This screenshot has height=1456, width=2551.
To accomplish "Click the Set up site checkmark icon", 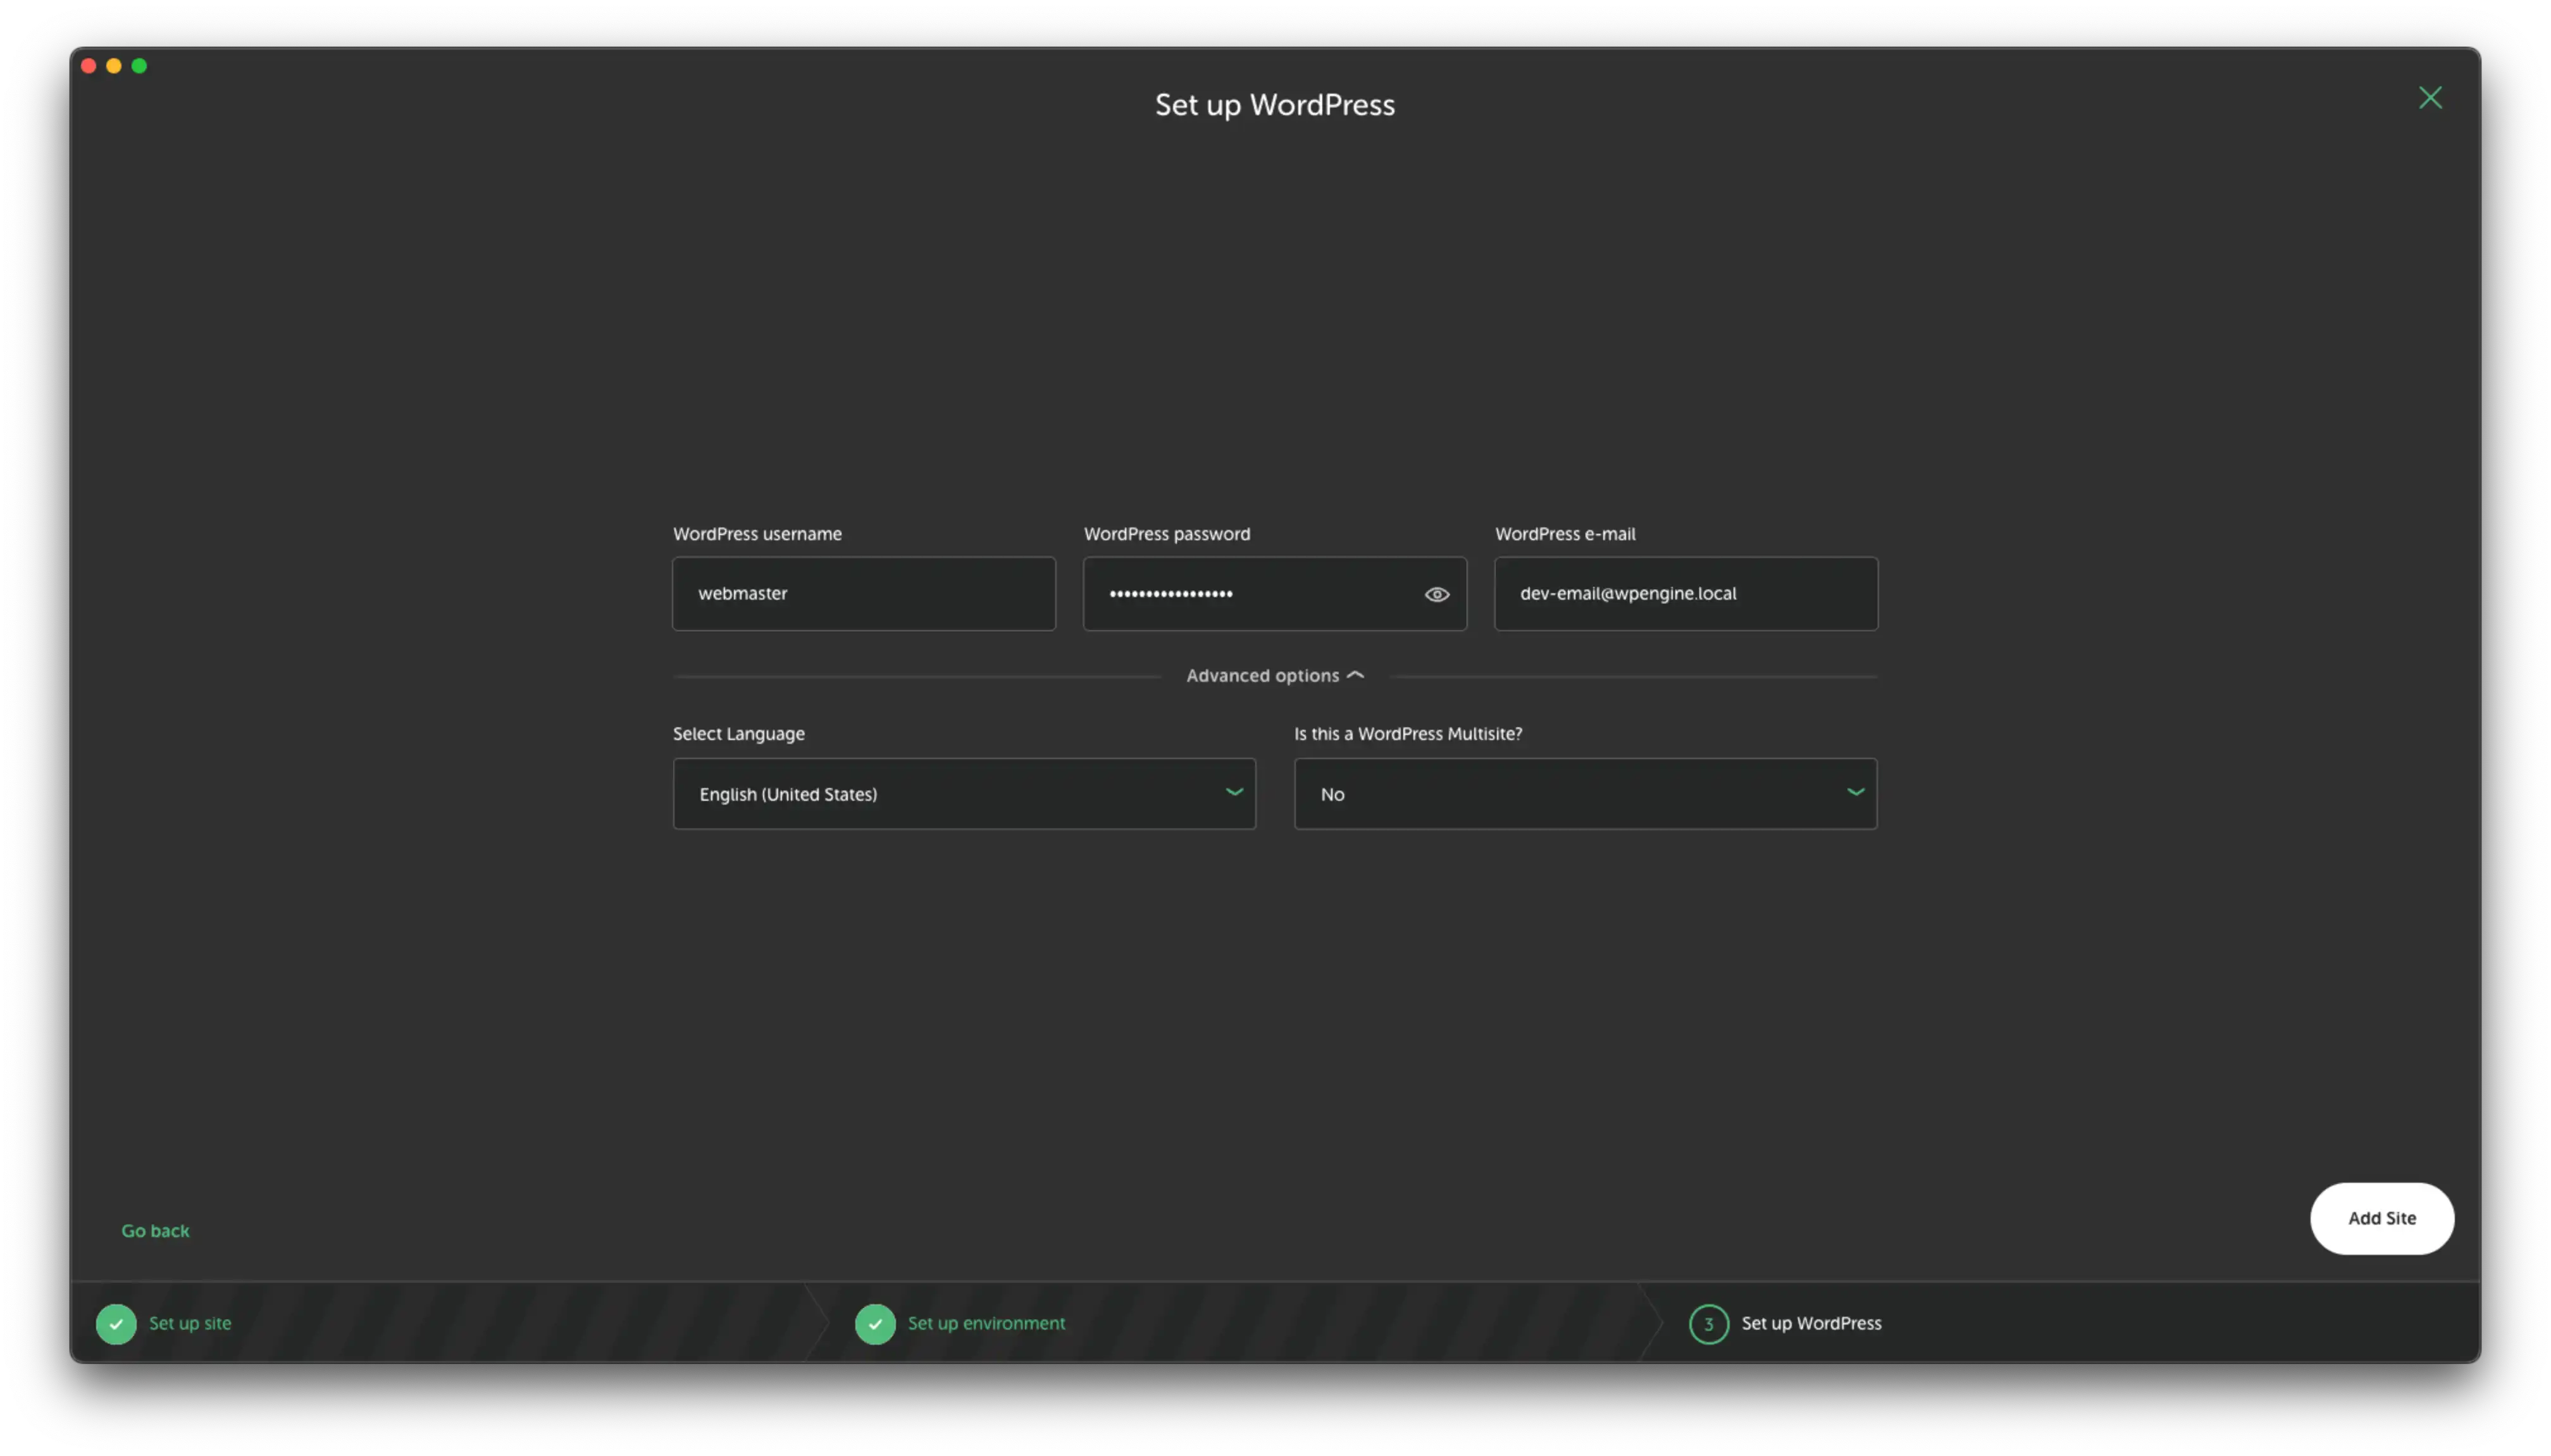I will coord(116,1324).
